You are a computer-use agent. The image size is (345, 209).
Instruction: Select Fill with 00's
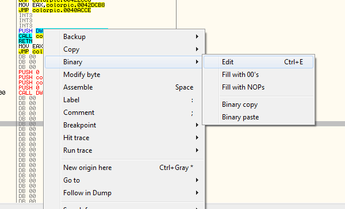click(x=259, y=75)
